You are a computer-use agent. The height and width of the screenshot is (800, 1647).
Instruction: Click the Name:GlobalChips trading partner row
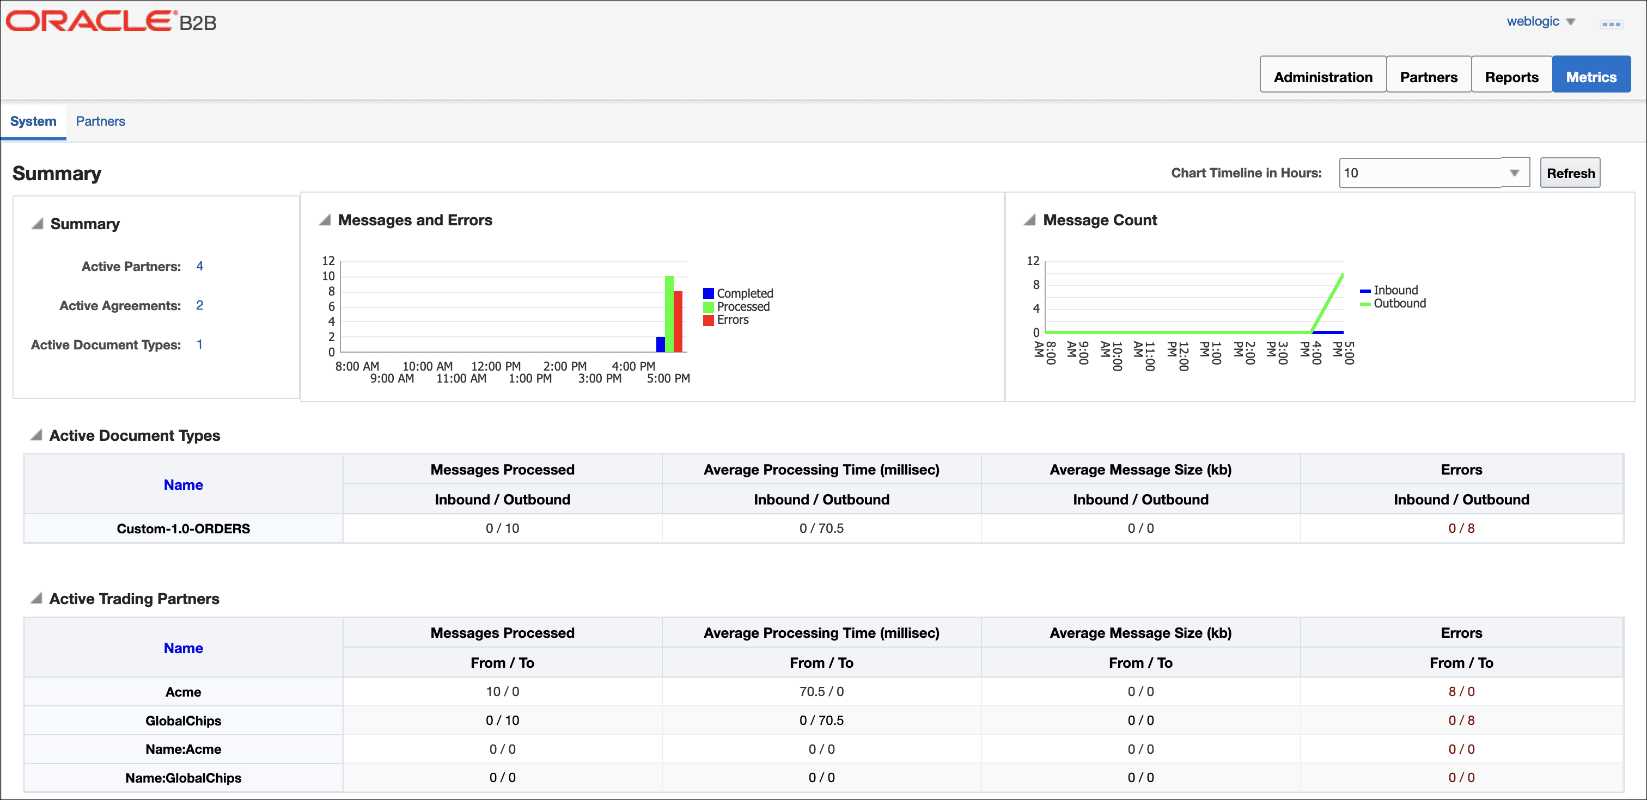pos(823,778)
